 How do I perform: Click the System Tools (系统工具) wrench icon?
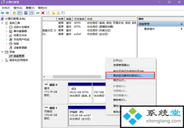[7, 23]
